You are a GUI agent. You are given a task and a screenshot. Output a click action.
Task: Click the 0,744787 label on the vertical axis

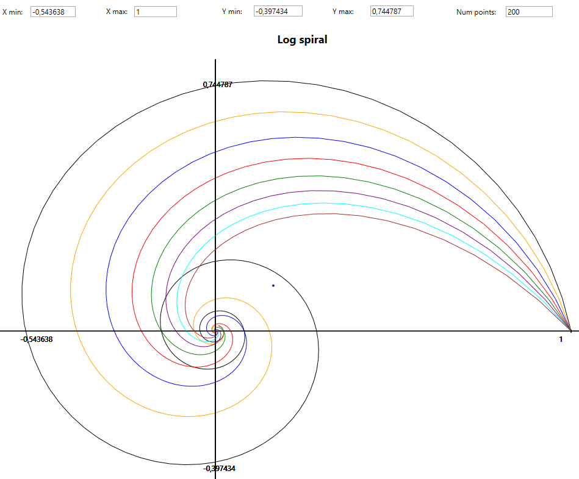coord(218,85)
